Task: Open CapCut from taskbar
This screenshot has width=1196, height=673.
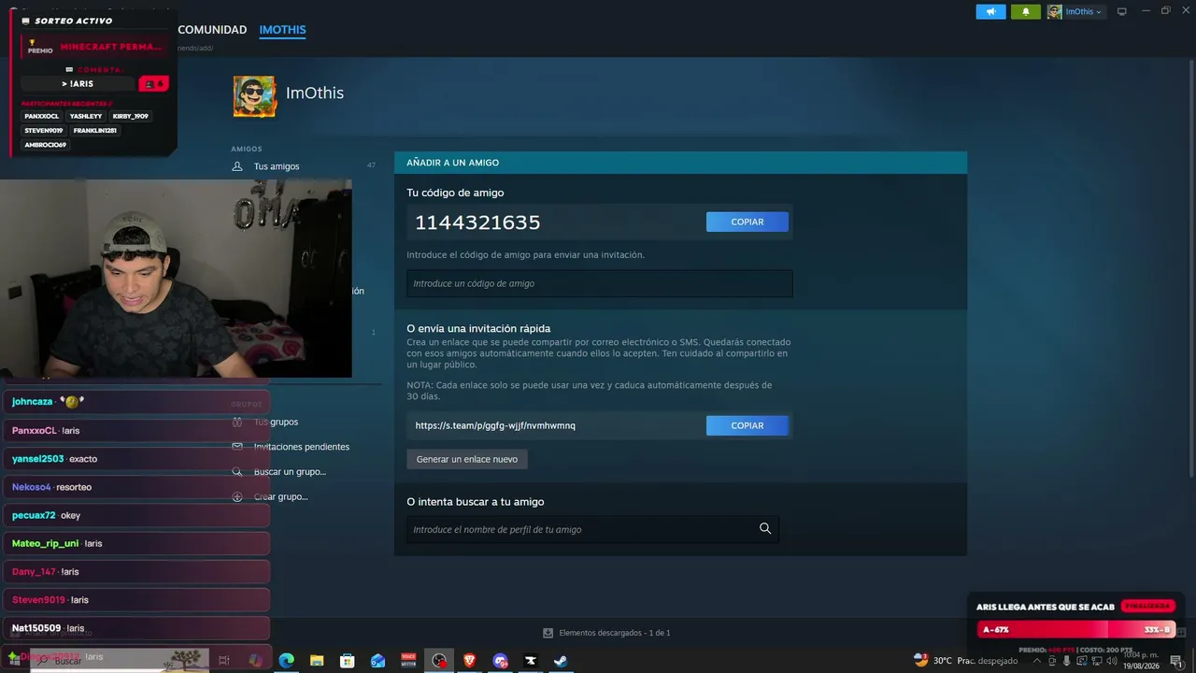Action: point(531,661)
